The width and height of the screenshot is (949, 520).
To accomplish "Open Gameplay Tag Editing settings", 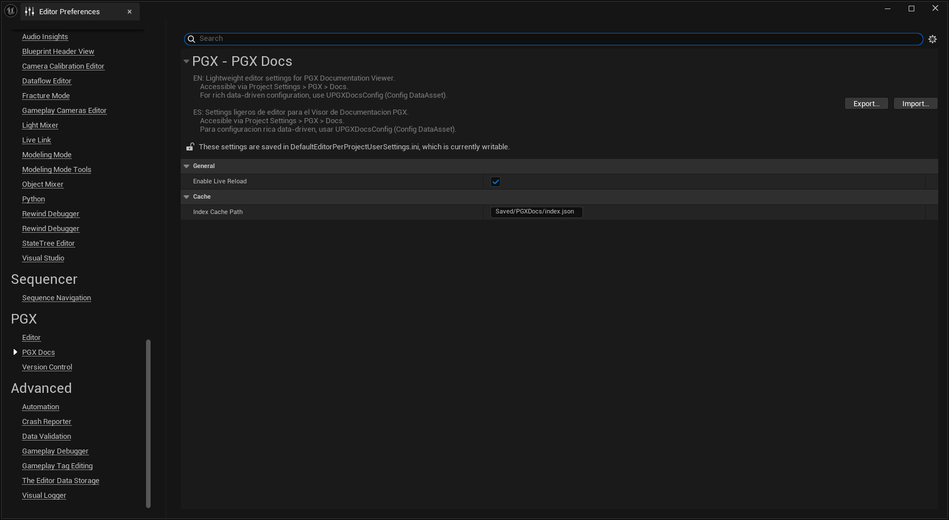I will pyautogui.click(x=57, y=466).
